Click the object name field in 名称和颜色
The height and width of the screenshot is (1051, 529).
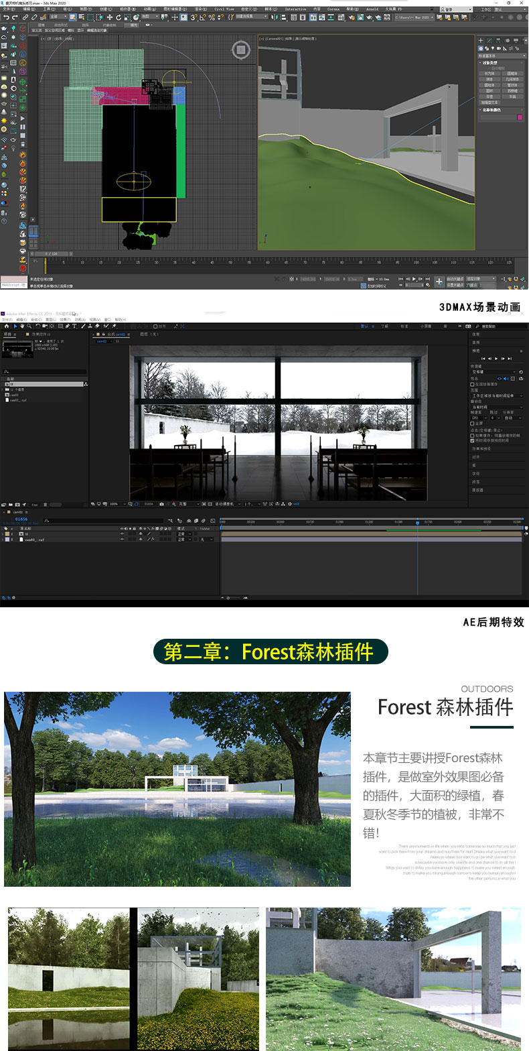coord(498,117)
